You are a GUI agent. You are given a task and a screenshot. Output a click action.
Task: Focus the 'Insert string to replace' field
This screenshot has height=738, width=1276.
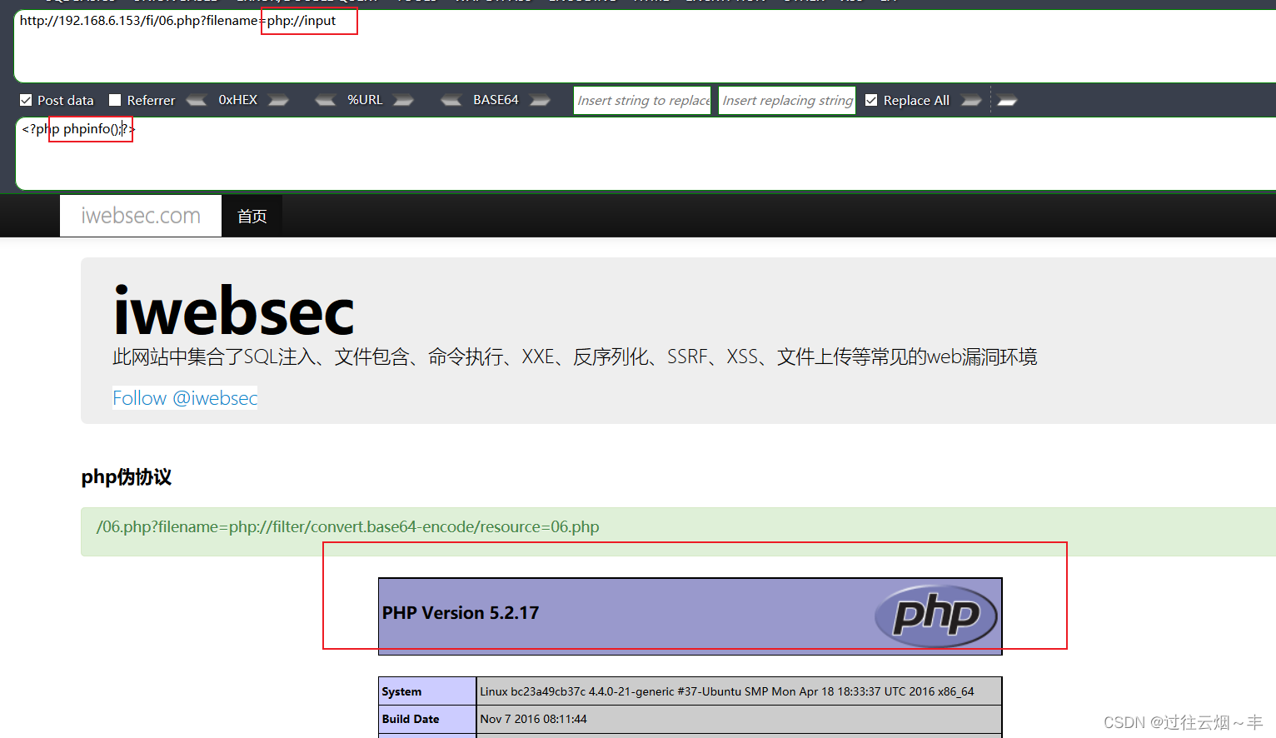point(642,100)
